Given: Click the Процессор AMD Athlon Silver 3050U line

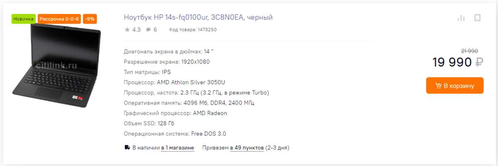Looking at the screenshot, I should [x=175, y=82].
